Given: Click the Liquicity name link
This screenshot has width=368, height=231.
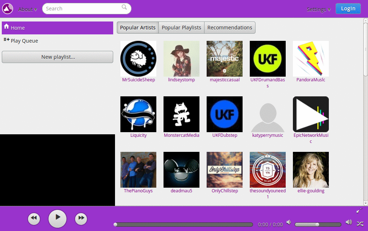Looking at the screenshot, I should (x=138, y=135).
